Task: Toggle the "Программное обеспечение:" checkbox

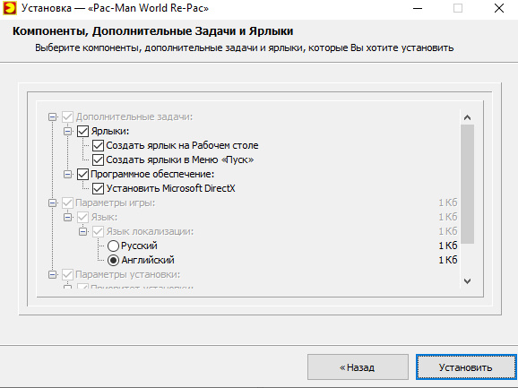Action: pos(82,174)
